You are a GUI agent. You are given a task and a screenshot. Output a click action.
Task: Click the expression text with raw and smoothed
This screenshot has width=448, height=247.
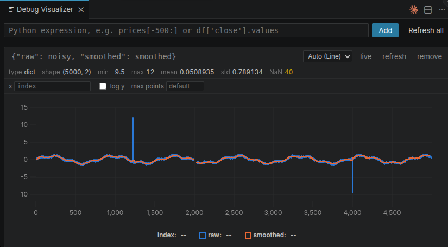click(x=94, y=56)
